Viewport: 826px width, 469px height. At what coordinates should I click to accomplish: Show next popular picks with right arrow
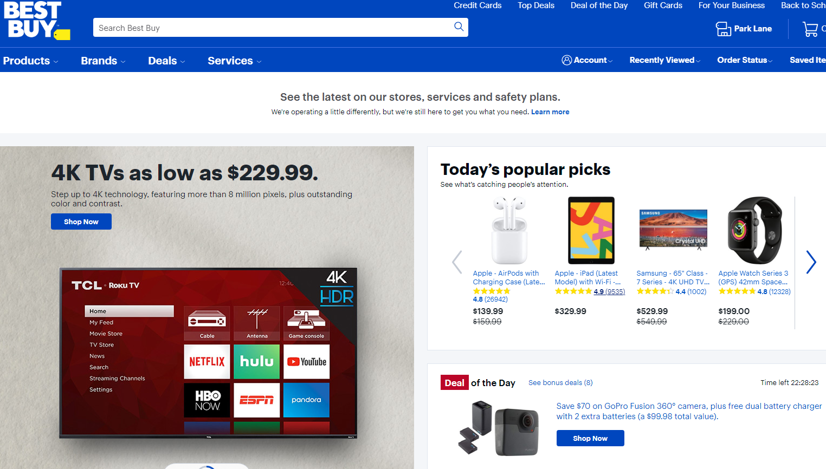[811, 262]
